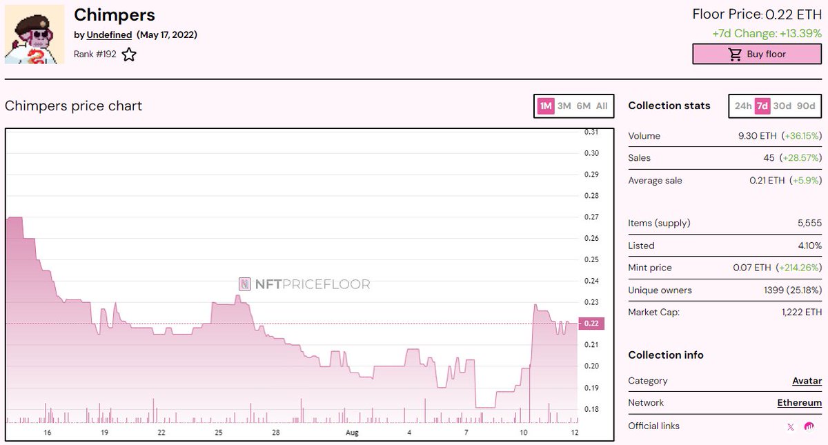Click the Collection info heading
This screenshot has height=445, width=828.
tap(666, 355)
